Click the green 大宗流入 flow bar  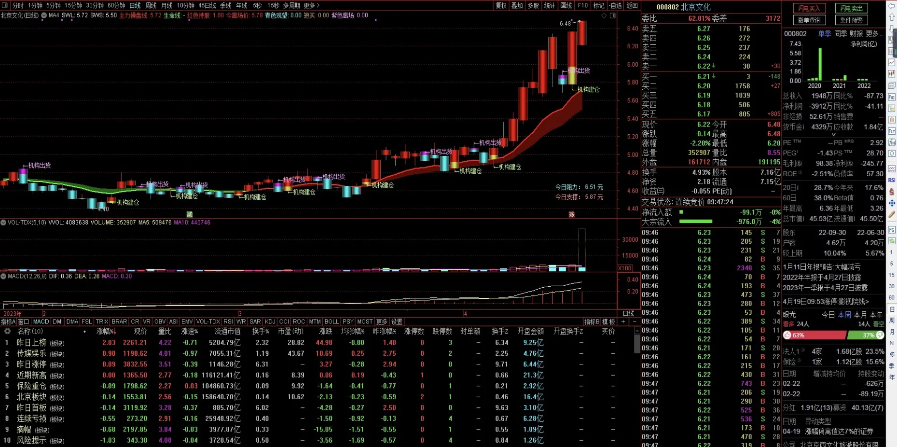pos(695,222)
